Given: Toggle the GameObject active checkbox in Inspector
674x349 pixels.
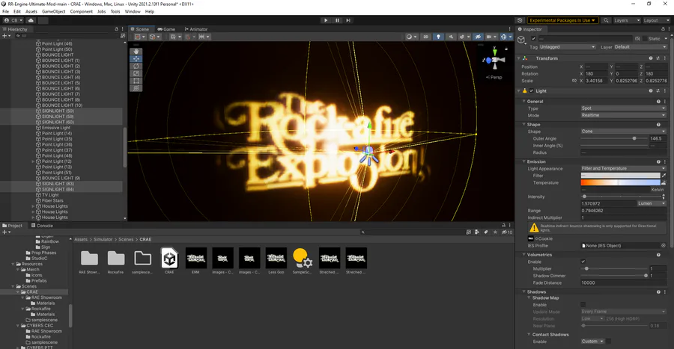Looking at the screenshot, I should (533, 39).
